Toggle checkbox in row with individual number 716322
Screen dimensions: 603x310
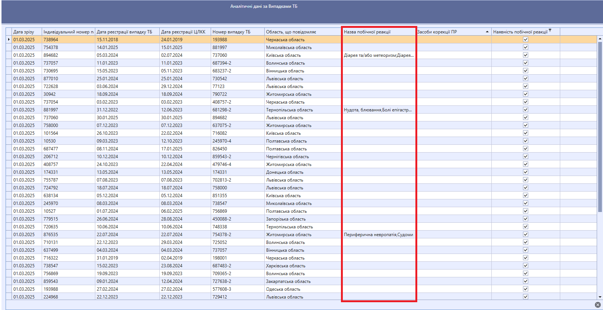click(x=526, y=258)
